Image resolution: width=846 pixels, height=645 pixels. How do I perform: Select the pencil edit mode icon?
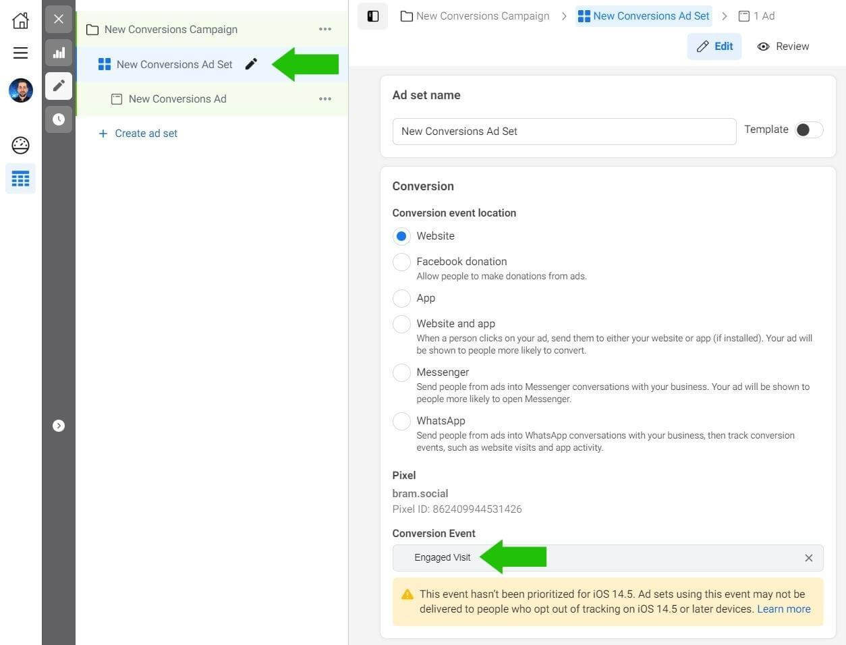click(59, 86)
